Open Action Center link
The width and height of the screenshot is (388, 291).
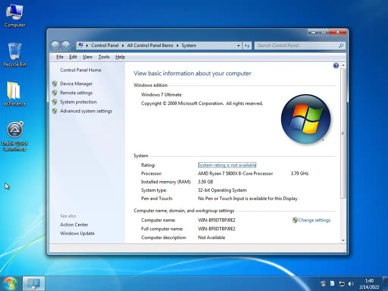(74, 225)
